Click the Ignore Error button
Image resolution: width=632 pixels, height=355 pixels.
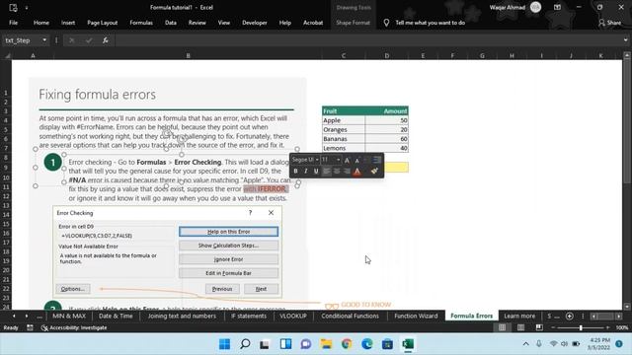228,259
